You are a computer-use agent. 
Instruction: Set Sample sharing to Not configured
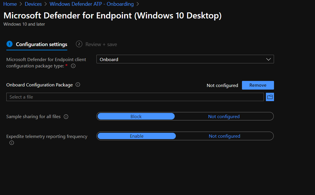(224, 116)
